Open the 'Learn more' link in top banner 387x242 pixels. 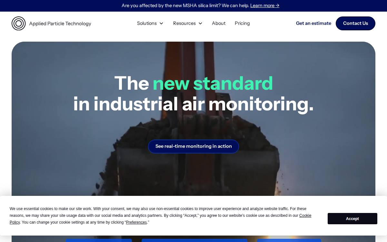265,5
